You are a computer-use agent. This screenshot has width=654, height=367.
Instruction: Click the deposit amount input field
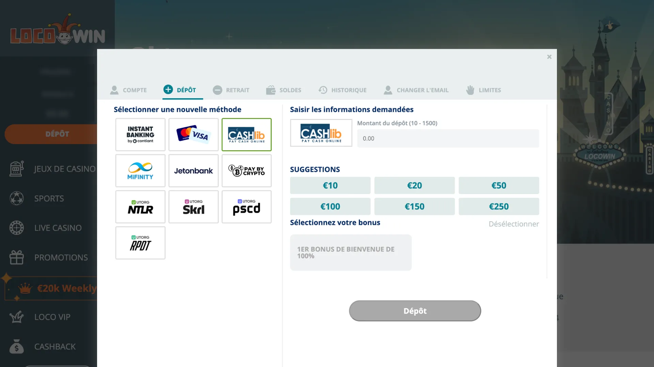click(x=448, y=138)
